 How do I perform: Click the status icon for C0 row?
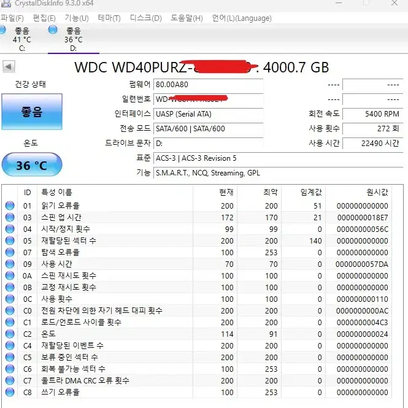(x=10, y=310)
